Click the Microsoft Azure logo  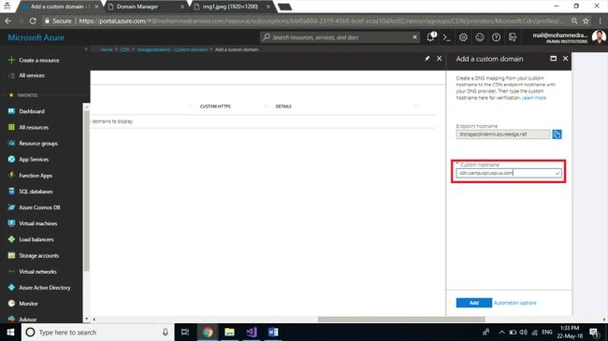36,37
